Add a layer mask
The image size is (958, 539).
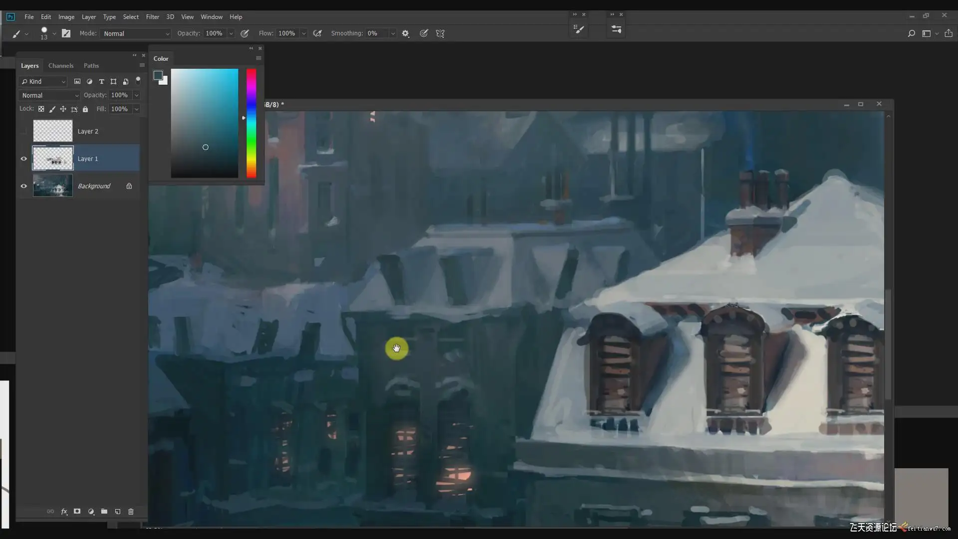(x=77, y=512)
